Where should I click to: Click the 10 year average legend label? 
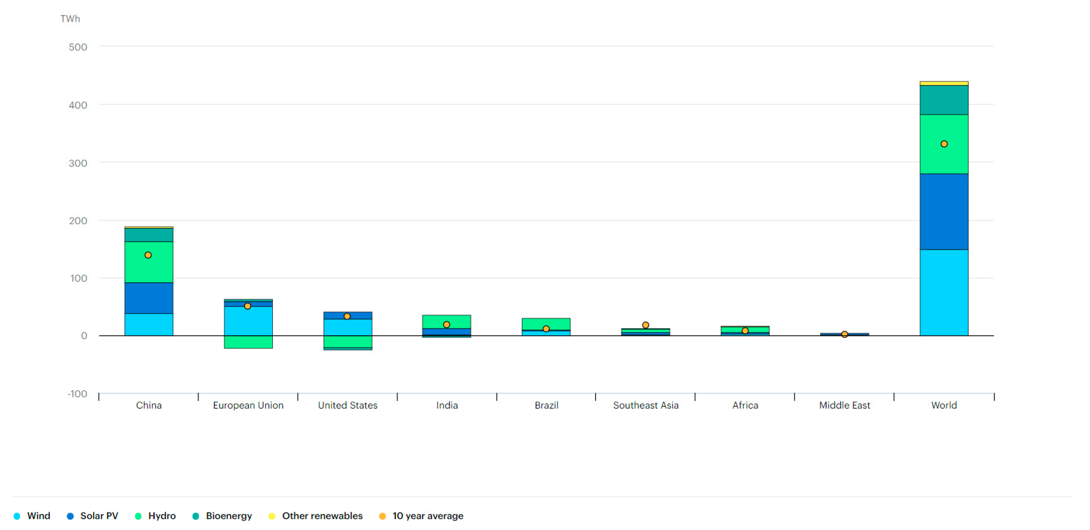(427, 516)
